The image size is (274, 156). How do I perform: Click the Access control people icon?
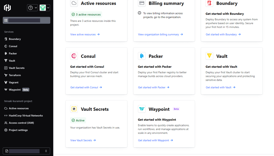click(6, 123)
